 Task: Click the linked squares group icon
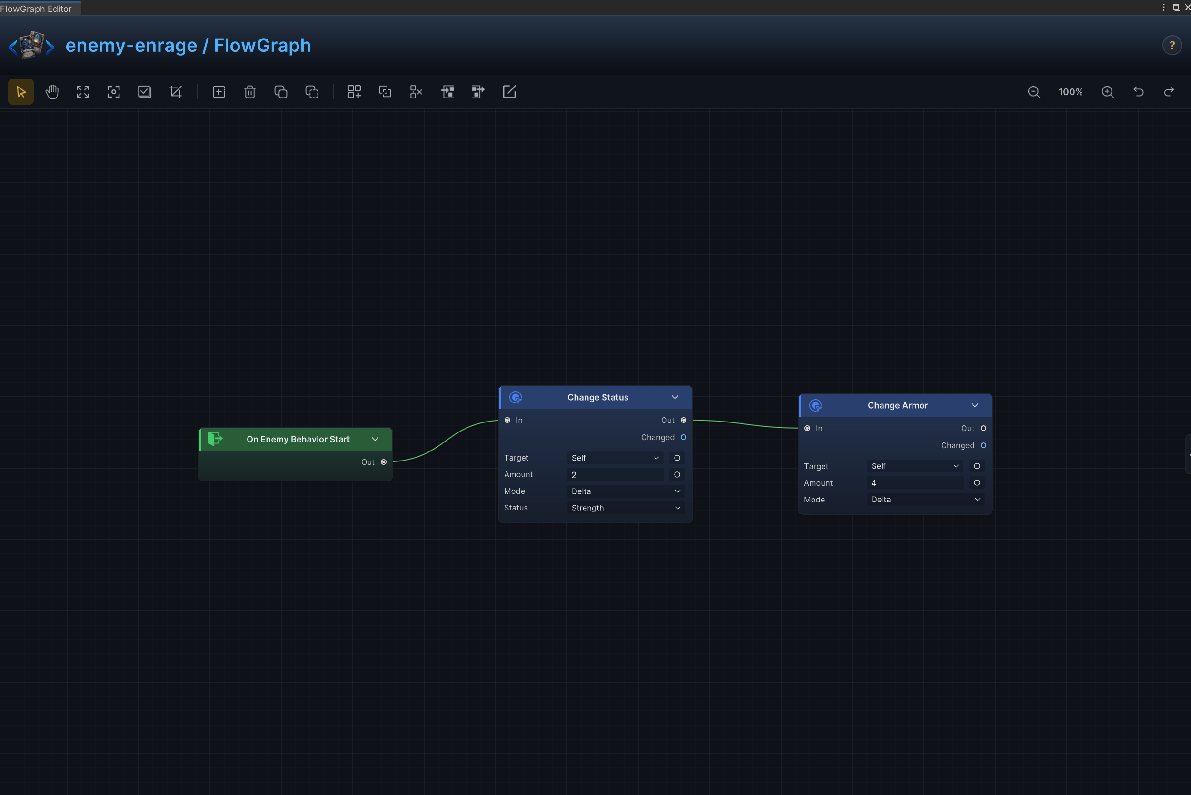coord(385,92)
